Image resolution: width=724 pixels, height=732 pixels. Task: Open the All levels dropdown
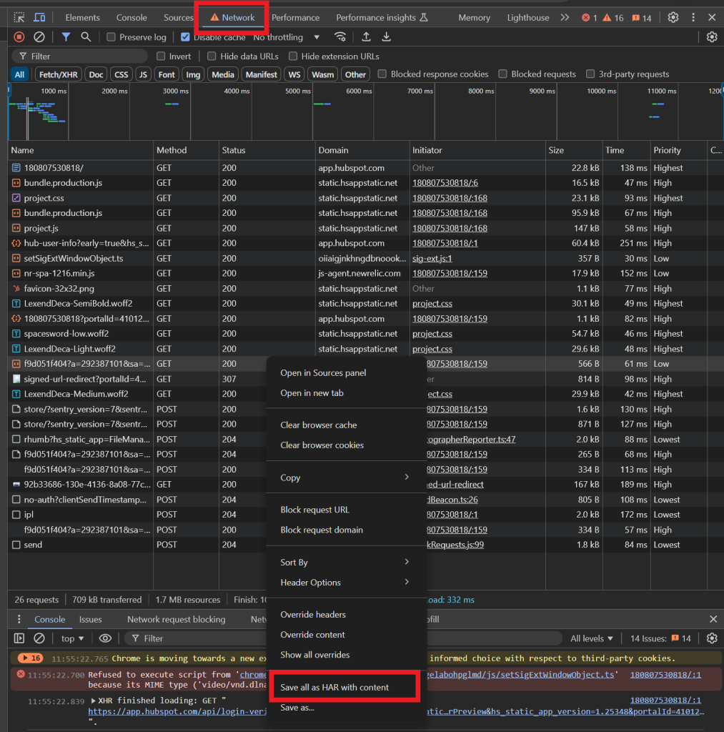(x=592, y=638)
